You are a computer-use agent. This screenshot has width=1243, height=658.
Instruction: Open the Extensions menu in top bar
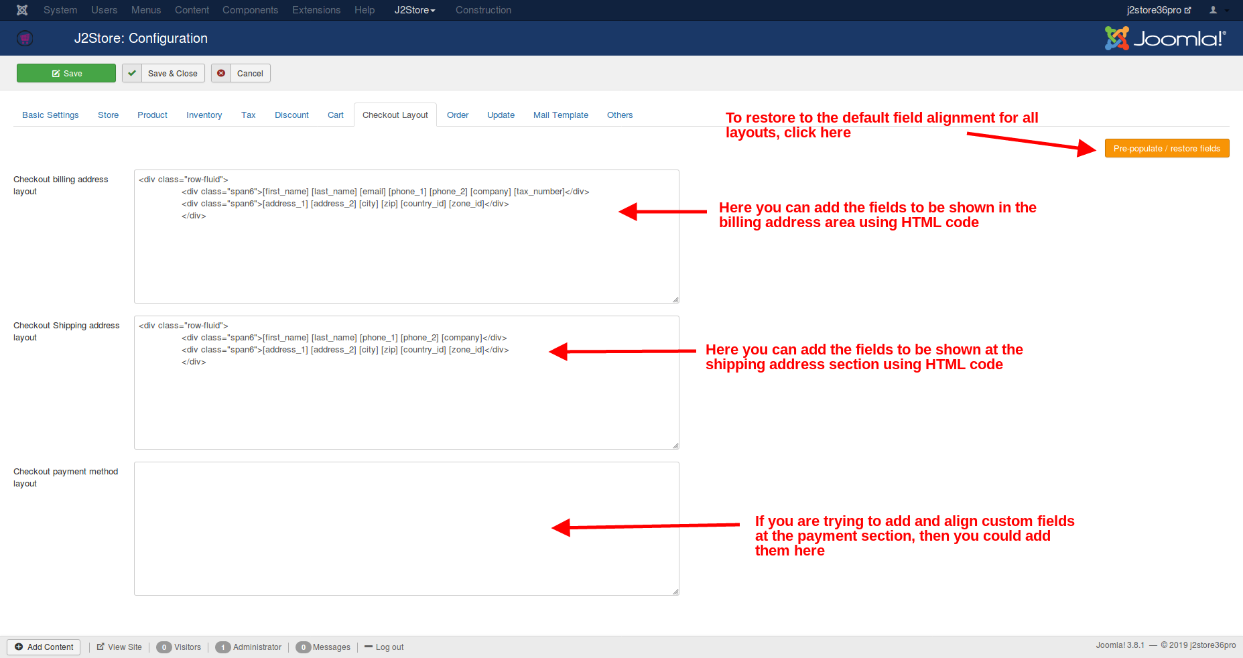(x=316, y=10)
